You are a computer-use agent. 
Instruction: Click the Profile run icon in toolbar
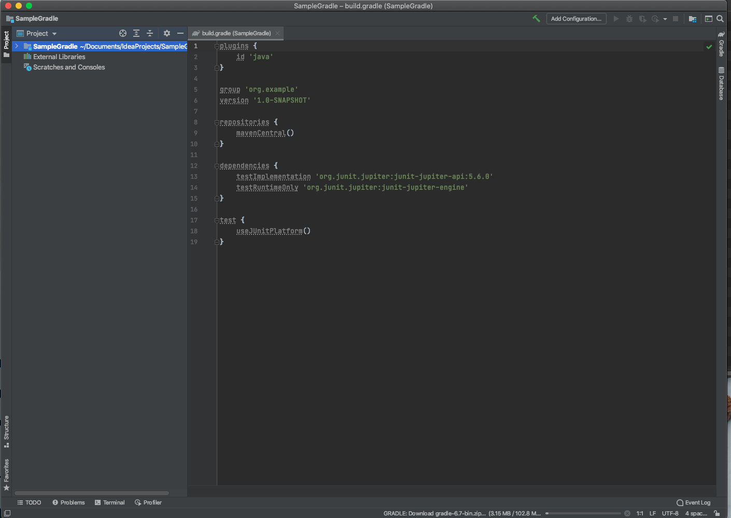pos(655,19)
